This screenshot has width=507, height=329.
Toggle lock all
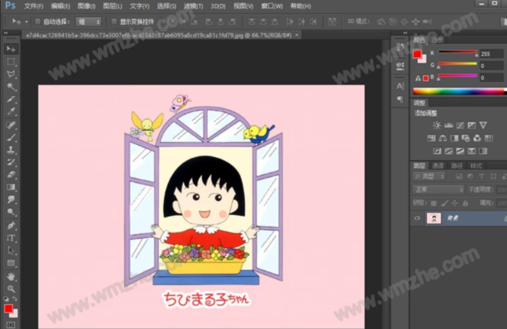pos(466,203)
